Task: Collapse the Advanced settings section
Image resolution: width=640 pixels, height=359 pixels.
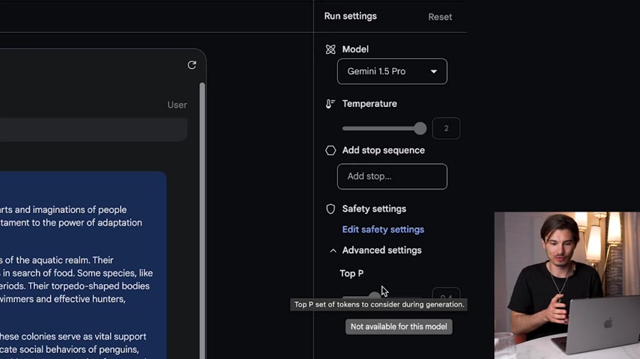Action: pyautogui.click(x=333, y=251)
